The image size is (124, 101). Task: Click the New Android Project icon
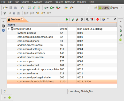coord(29,8)
